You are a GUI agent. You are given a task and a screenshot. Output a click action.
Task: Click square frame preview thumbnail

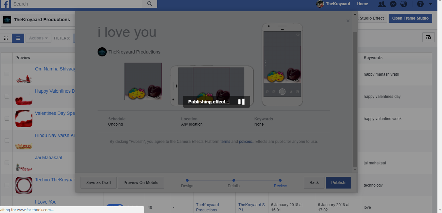[143, 81]
